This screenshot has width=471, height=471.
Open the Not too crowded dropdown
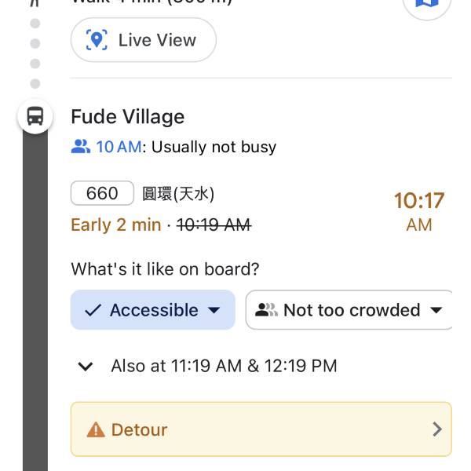tap(436, 310)
